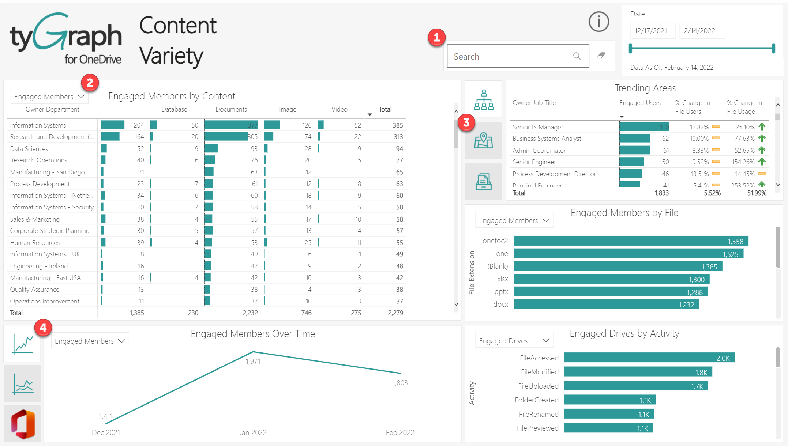788x446 pixels.
Task: Sort by Owner Job Title header
Action: pos(534,103)
